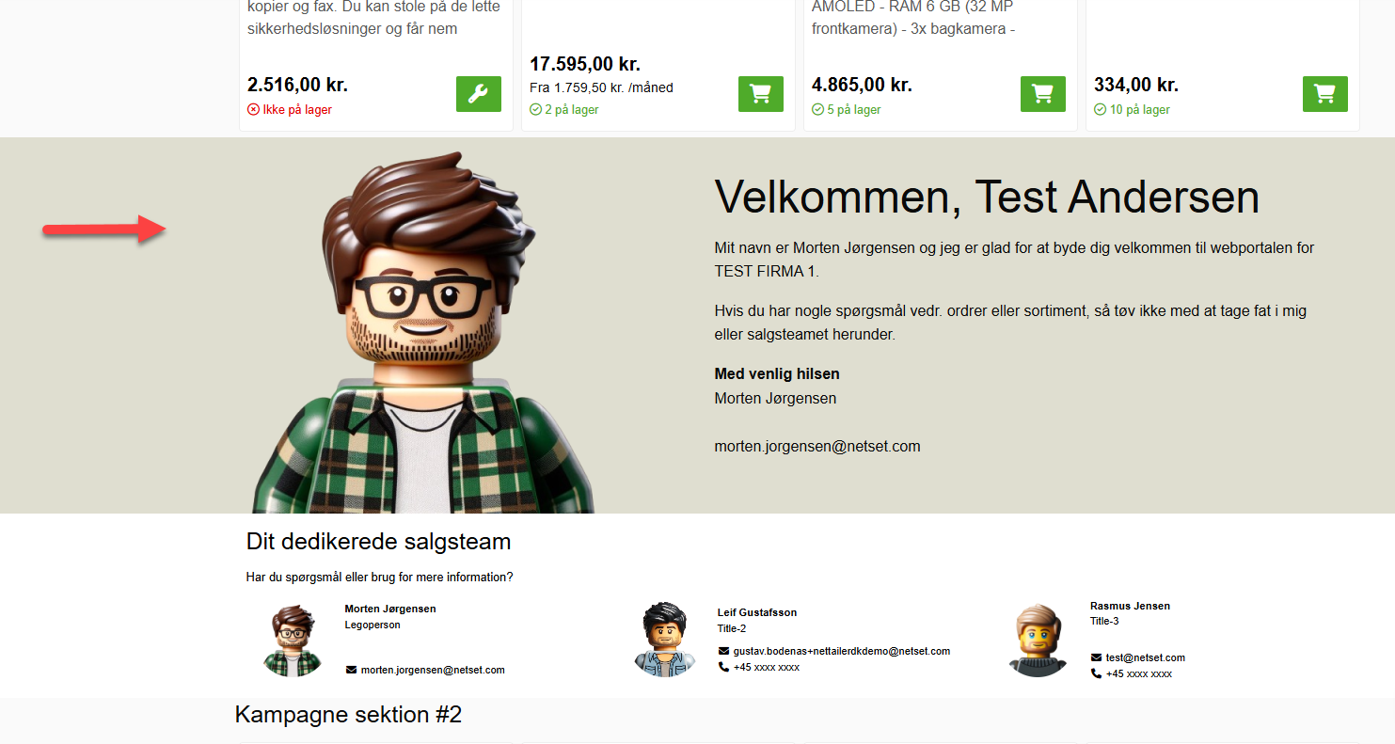Click the envelope icon beside Leif Gustafsson's email

[x=723, y=651]
